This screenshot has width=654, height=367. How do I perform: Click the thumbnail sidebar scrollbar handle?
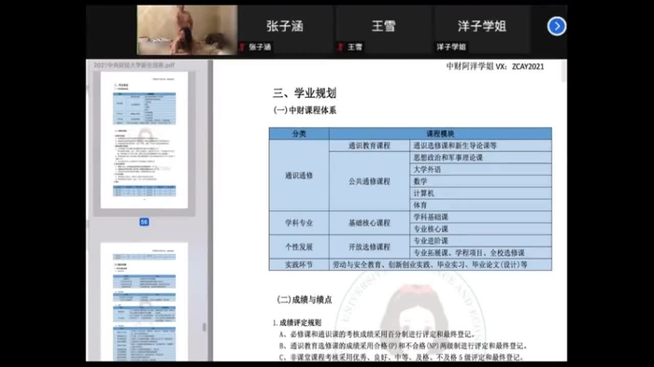coord(205,328)
